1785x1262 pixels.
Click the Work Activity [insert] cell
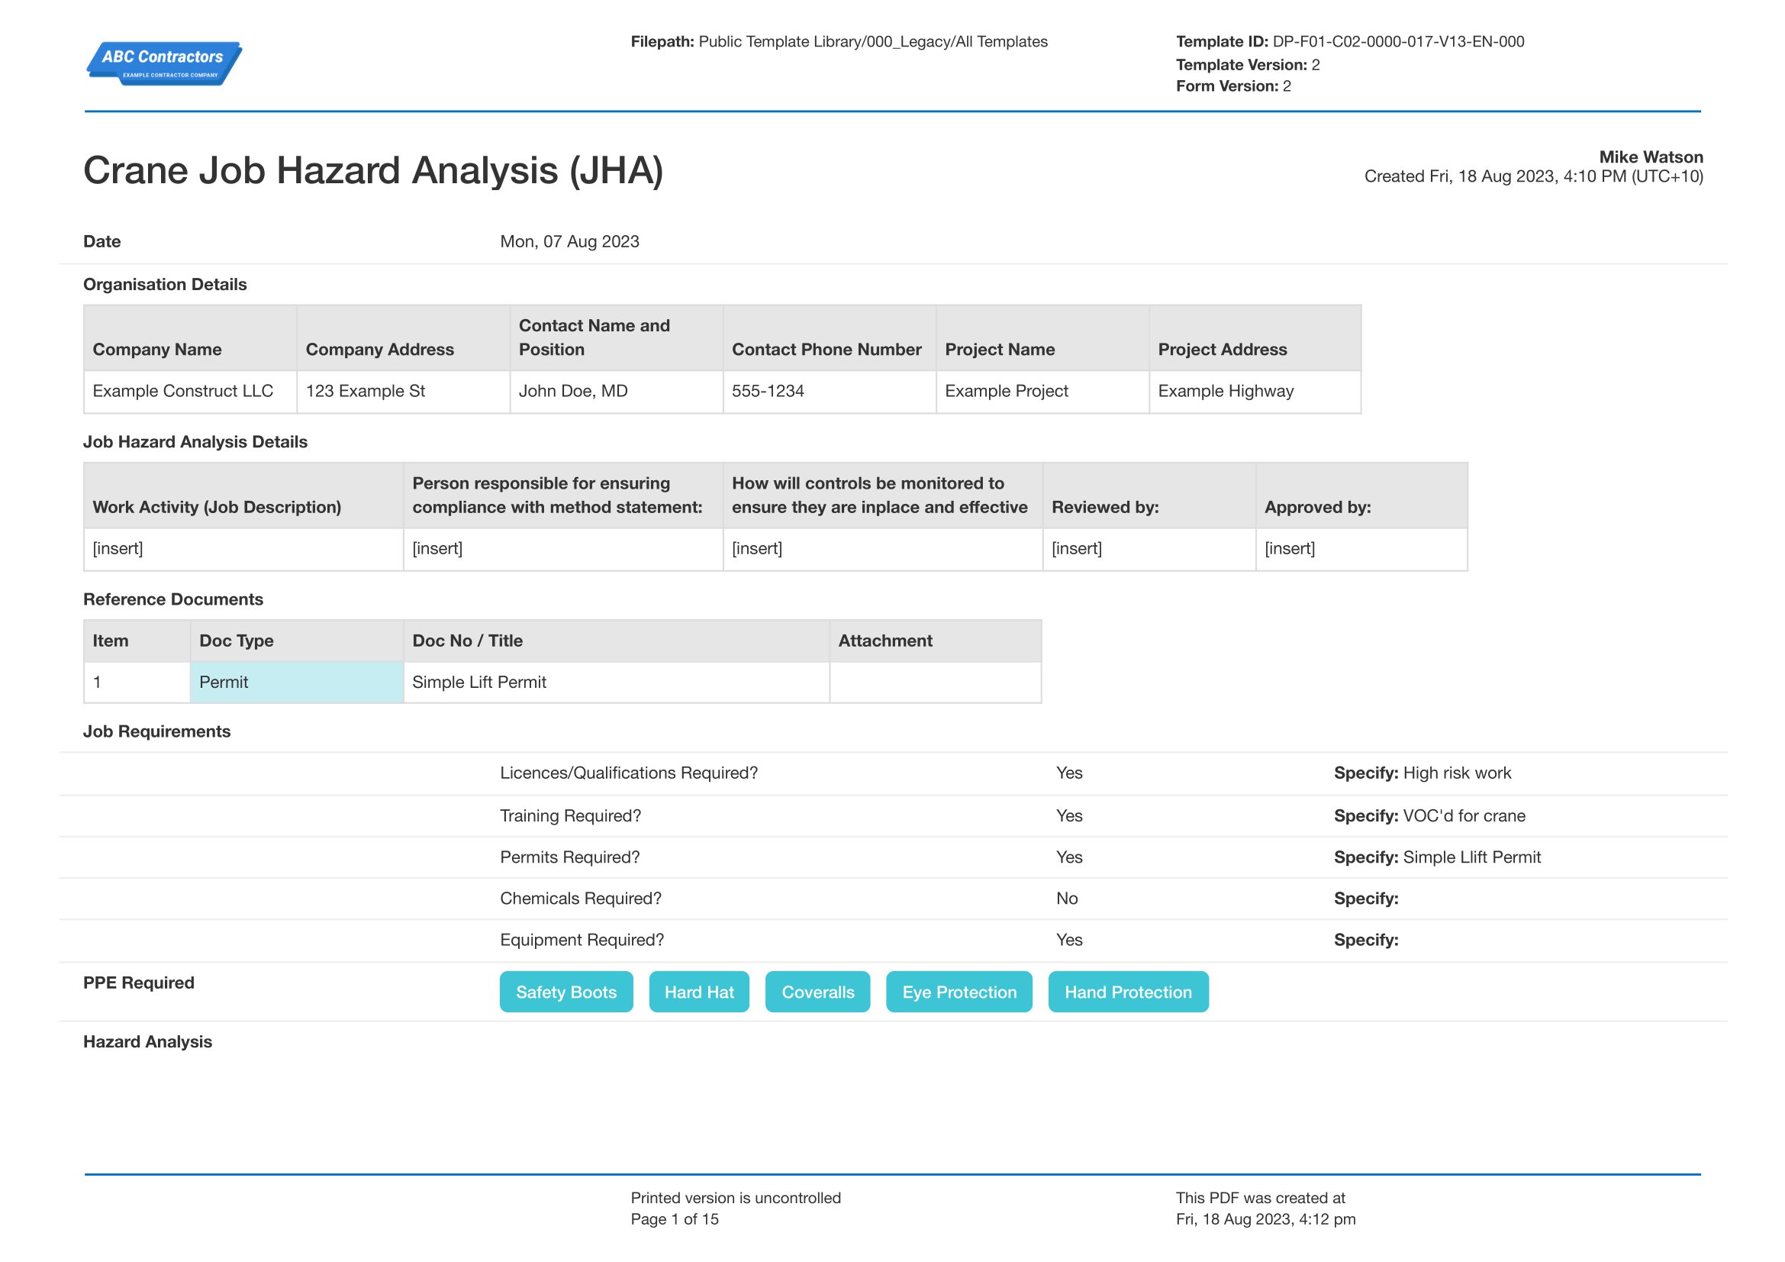click(243, 549)
